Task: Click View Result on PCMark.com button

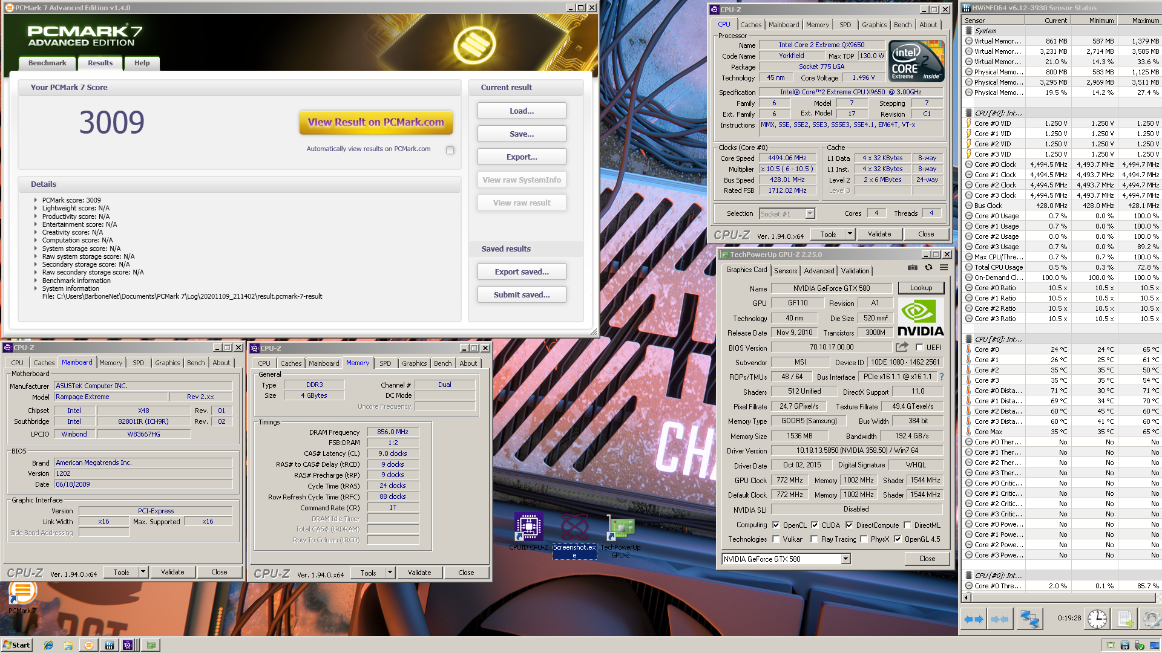Action: point(376,122)
